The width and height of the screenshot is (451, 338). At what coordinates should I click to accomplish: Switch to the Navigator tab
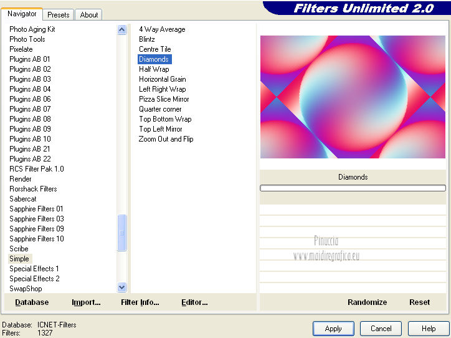(x=22, y=14)
